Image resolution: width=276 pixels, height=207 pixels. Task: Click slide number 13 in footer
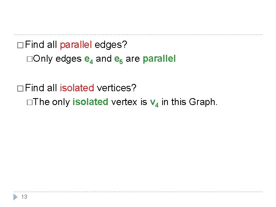click(24, 197)
